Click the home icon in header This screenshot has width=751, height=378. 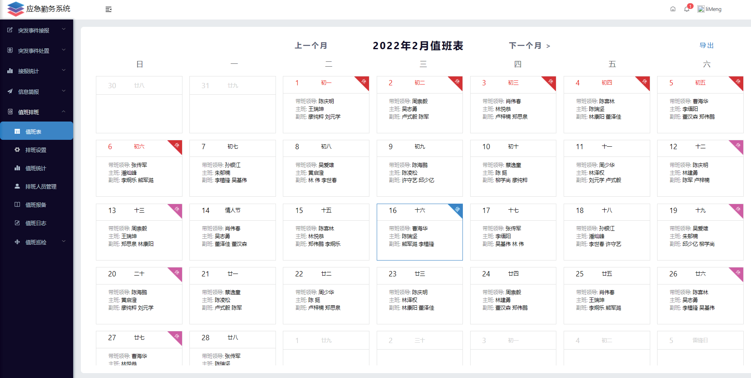(x=673, y=9)
